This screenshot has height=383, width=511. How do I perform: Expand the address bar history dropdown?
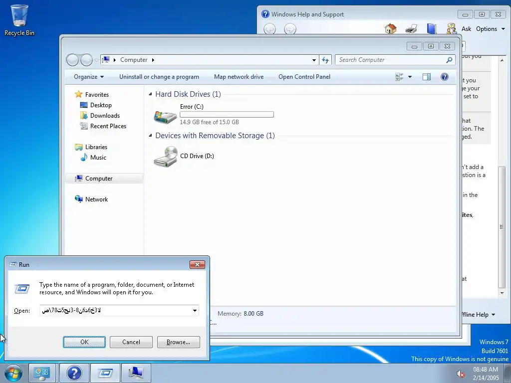(314, 60)
